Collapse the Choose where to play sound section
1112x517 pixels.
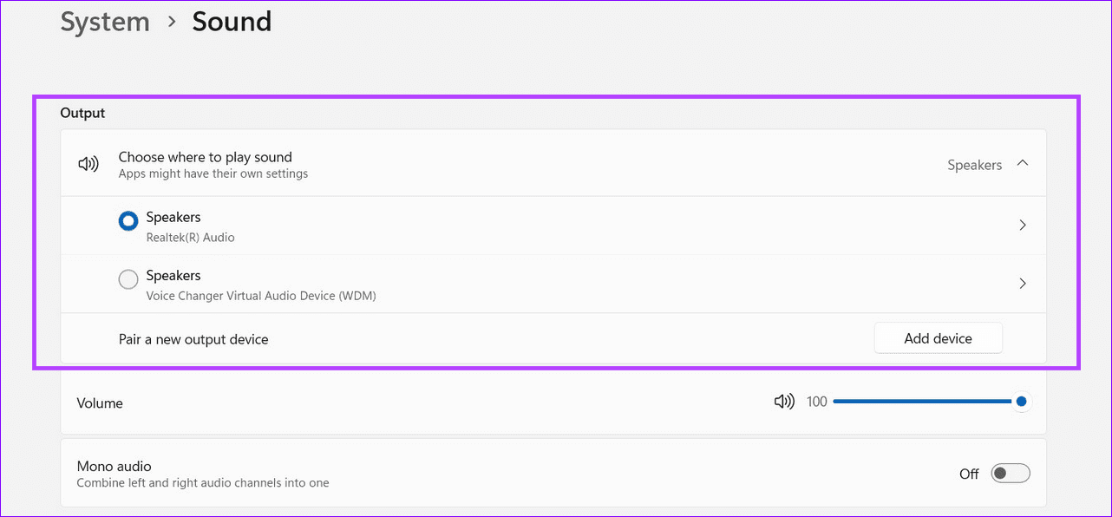(x=1023, y=163)
